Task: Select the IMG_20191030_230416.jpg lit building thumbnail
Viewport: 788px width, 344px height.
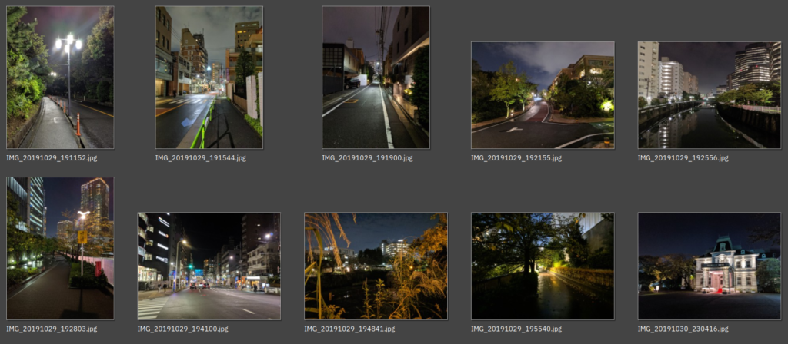Action: [709, 266]
